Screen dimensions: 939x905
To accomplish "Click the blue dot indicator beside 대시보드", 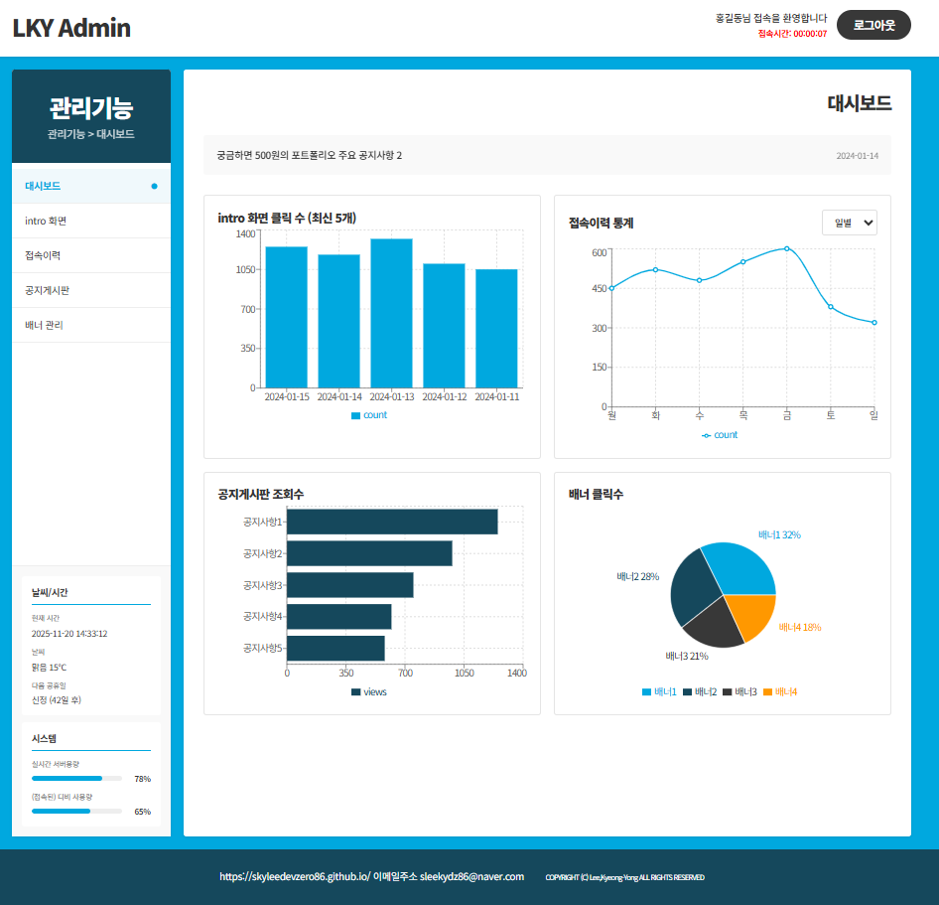I will pos(154,186).
